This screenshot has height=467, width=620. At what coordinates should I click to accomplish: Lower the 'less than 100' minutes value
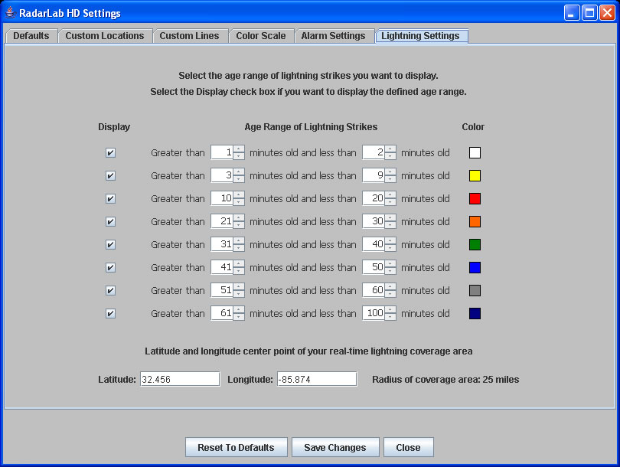(390, 317)
